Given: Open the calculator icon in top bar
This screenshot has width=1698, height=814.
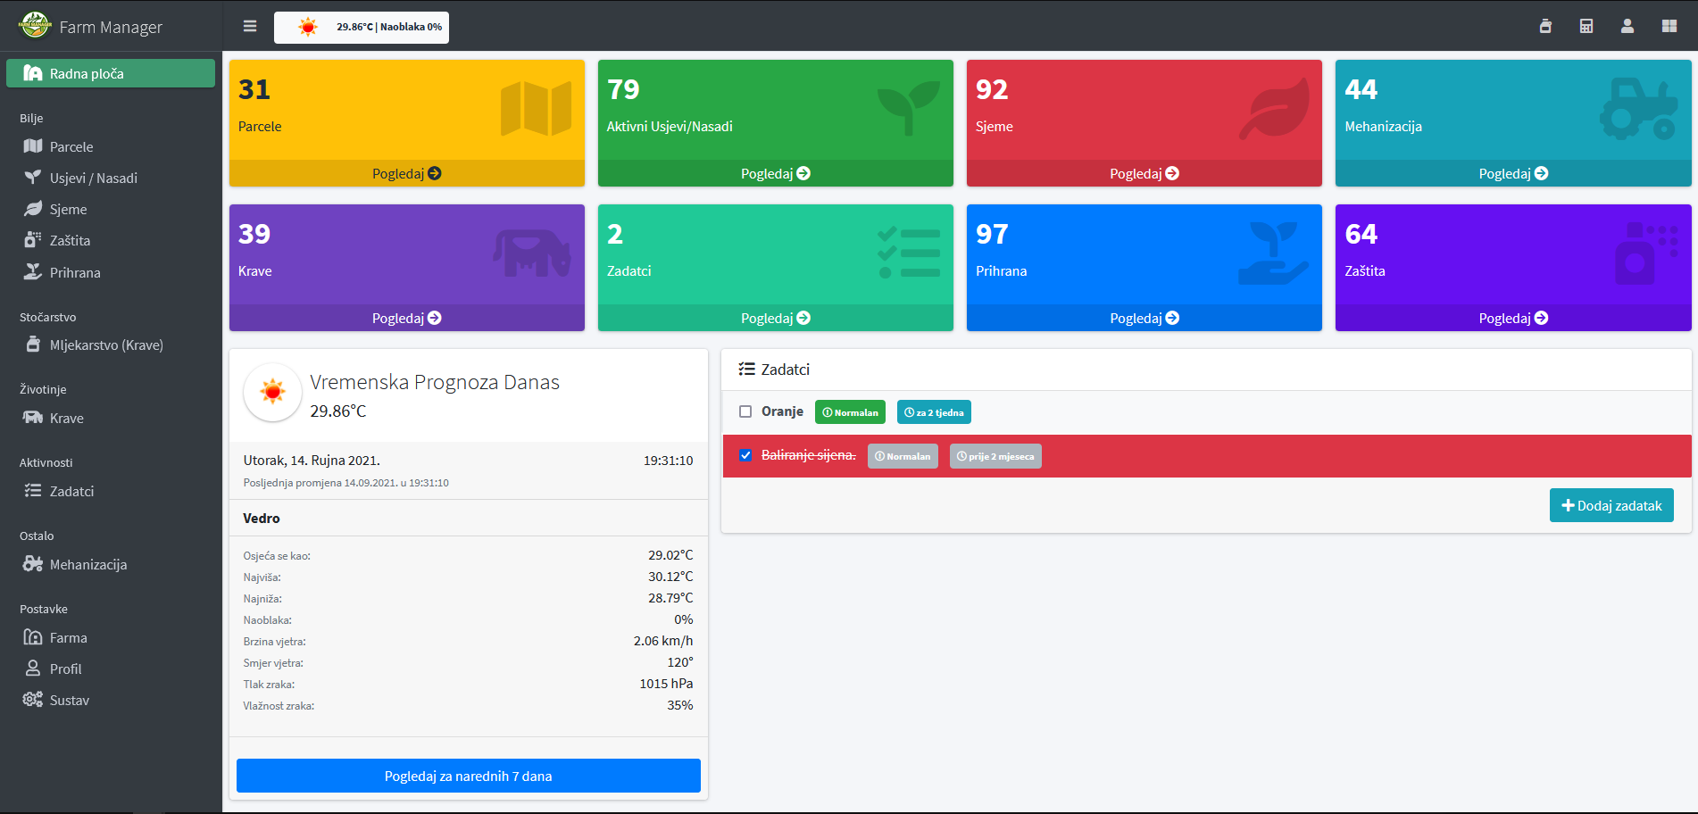Looking at the screenshot, I should coord(1586,27).
